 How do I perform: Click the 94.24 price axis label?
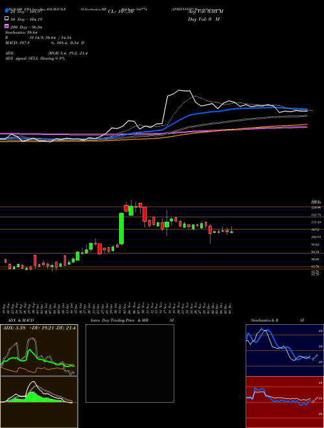click(x=316, y=252)
